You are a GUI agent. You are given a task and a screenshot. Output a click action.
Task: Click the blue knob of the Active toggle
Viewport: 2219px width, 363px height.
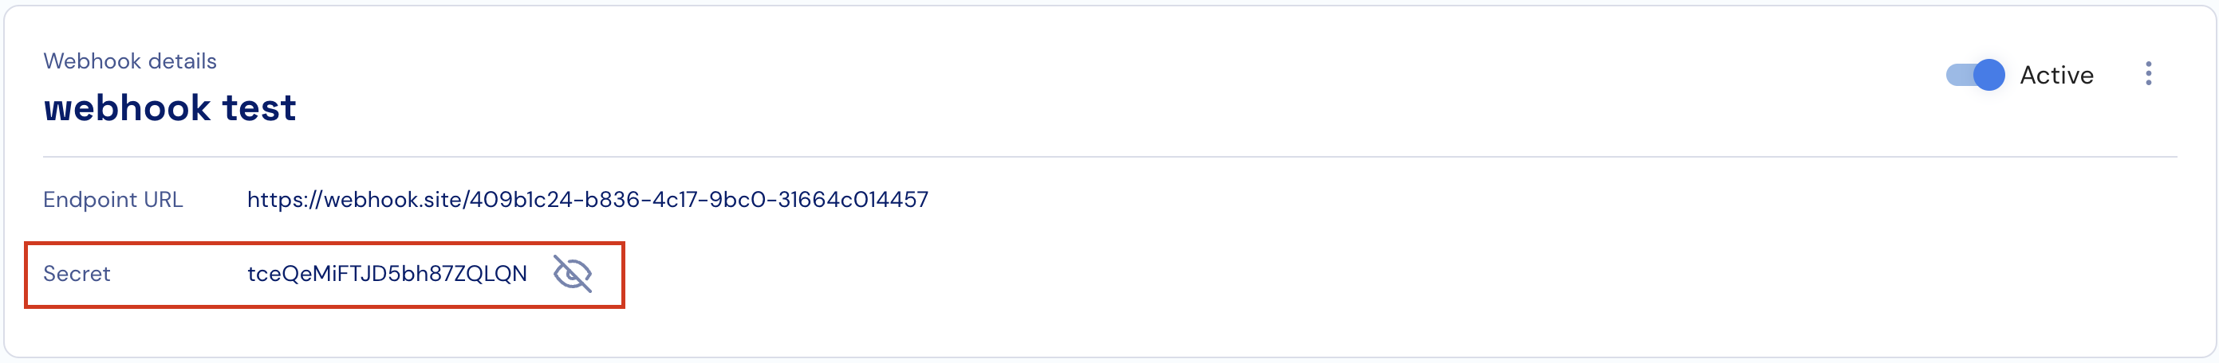click(1989, 75)
